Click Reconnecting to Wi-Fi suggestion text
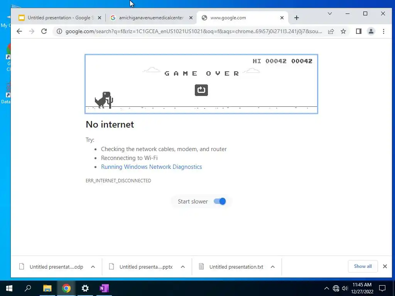 [129, 158]
